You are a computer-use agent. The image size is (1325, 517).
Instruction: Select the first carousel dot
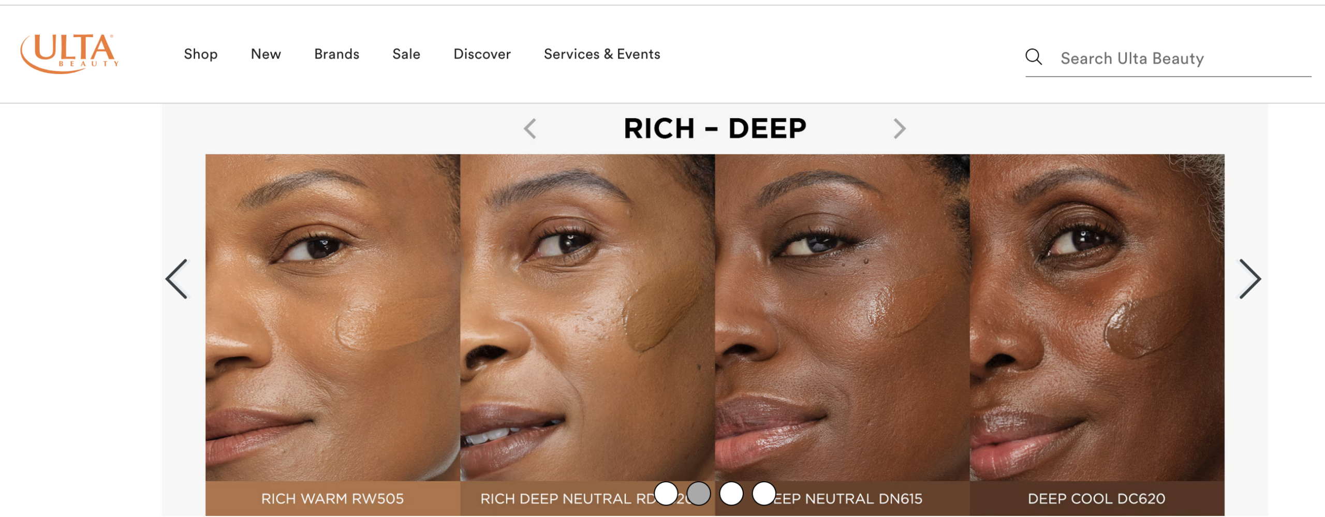666,493
